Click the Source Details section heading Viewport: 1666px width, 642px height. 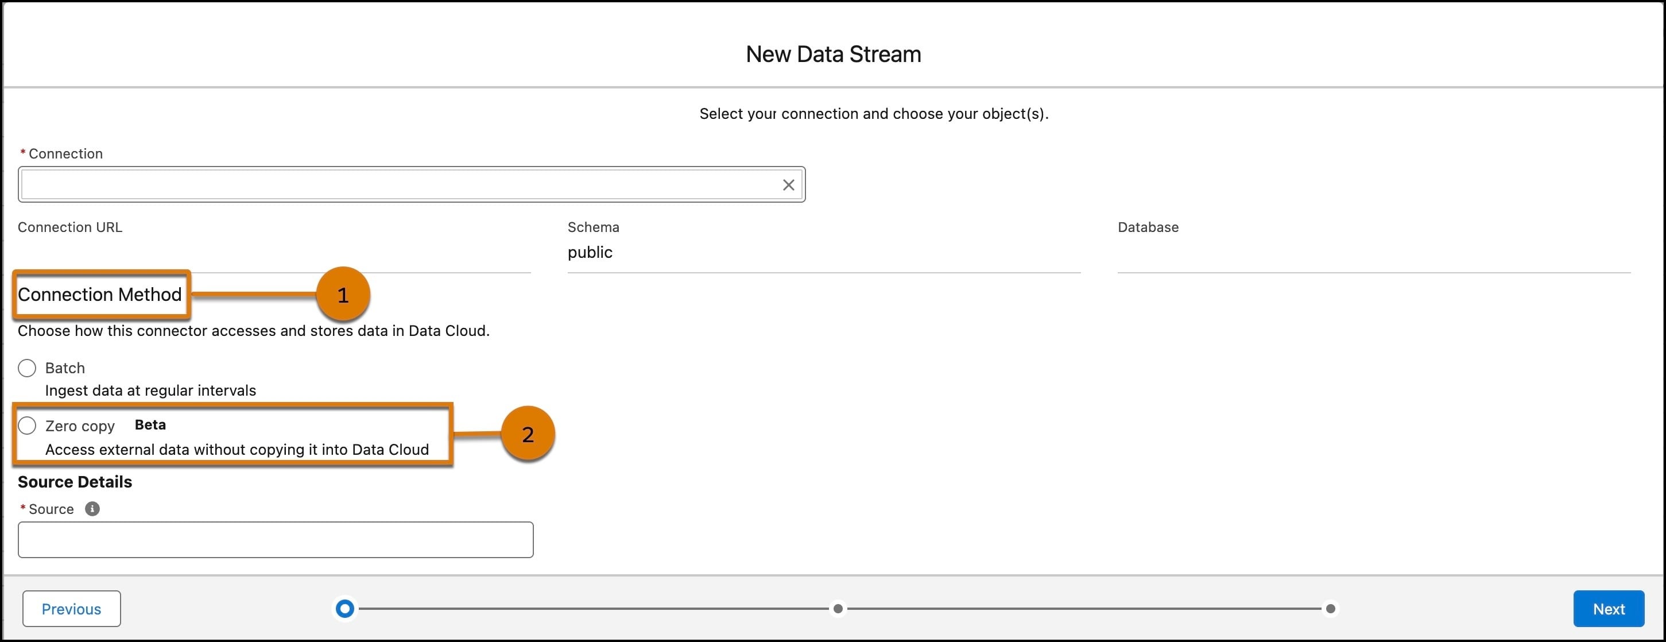click(x=75, y=481)
